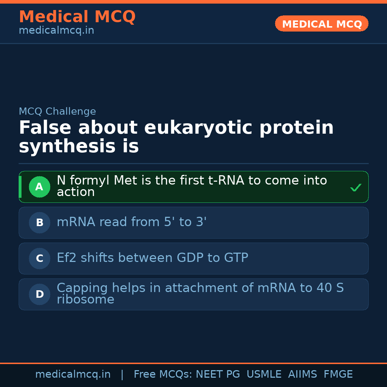The image size is (387, 387).
Task: Click FMGE in the footer
Action: [x=338, y=374]
